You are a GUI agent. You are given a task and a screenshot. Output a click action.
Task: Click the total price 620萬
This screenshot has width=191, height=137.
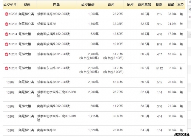[x=95, y=34]
